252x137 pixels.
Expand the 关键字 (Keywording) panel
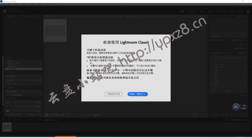click(x=246, y=45)
